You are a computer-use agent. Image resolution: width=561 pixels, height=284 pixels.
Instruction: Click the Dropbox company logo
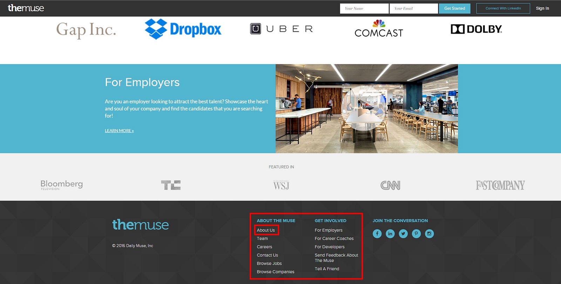click(183, 29)
